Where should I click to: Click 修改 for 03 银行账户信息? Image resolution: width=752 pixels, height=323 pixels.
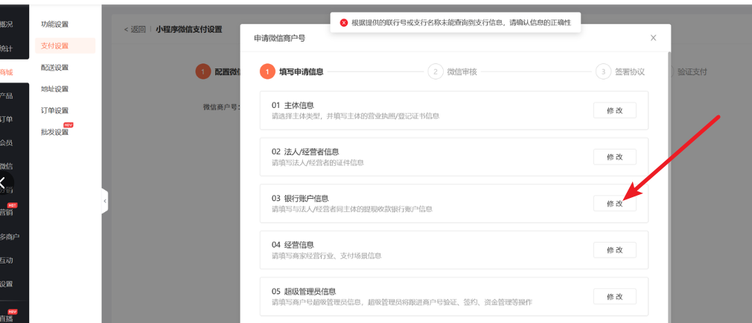click(x=615, y=203)
